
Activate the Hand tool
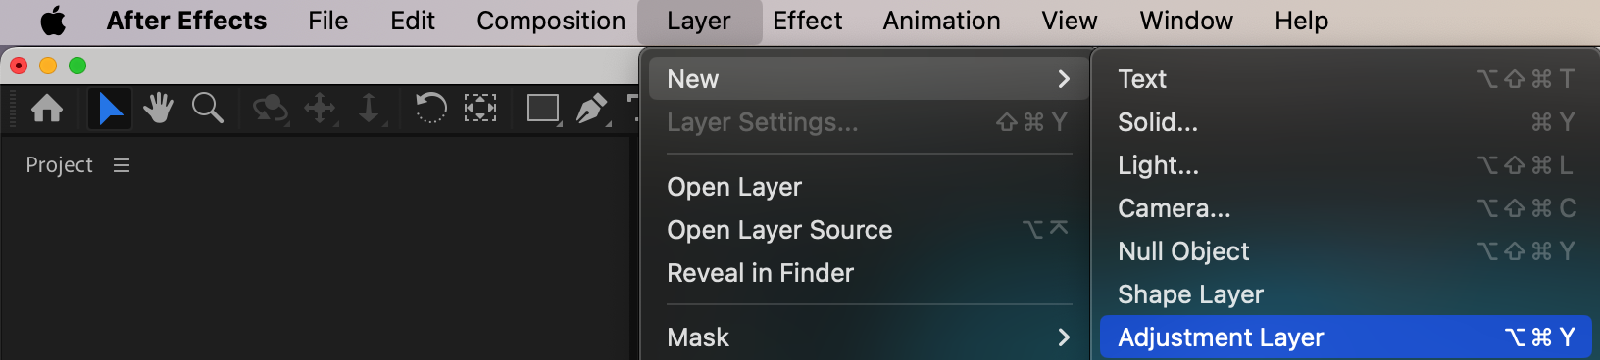coord(158,108)
